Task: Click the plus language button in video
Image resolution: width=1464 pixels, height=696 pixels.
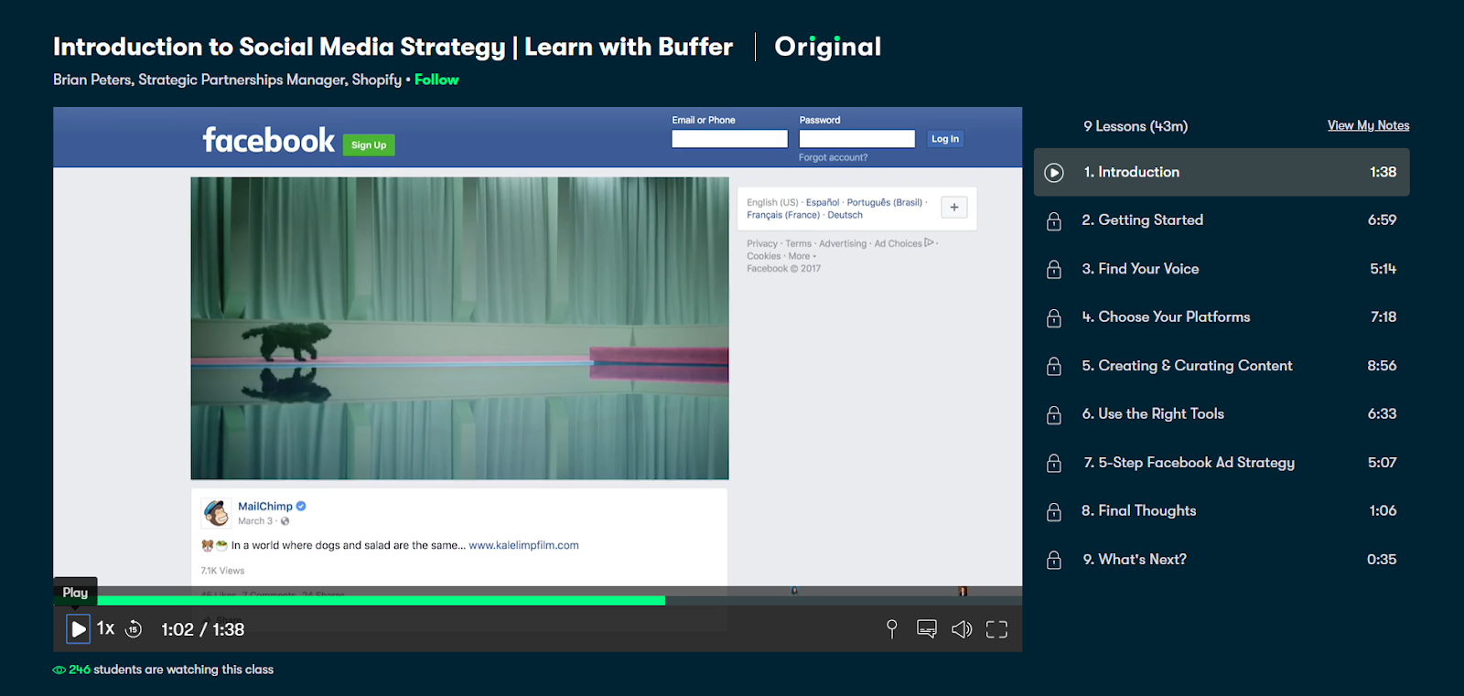Action: (x=954, y=208)
